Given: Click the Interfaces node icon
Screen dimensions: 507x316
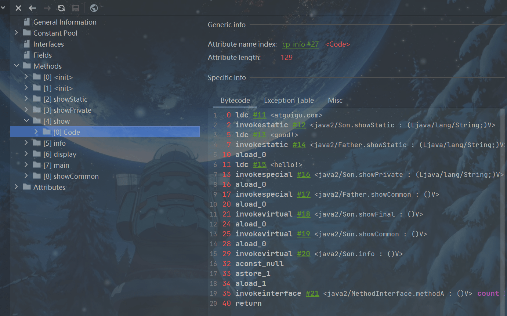Looking at the screenshot, I should coord(26,44).
